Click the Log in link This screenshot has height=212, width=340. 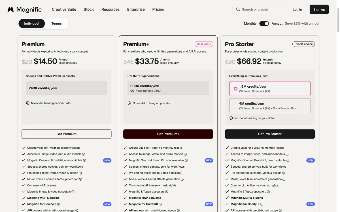click(297, 9)
